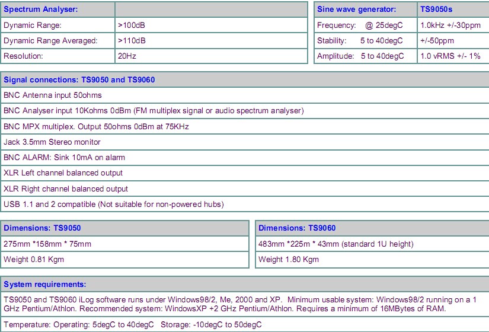Image resolution: width=489 pixels, height=332 pixels.
Task: Select the Dynamic Range >100dB value
Action: point(132,25)
